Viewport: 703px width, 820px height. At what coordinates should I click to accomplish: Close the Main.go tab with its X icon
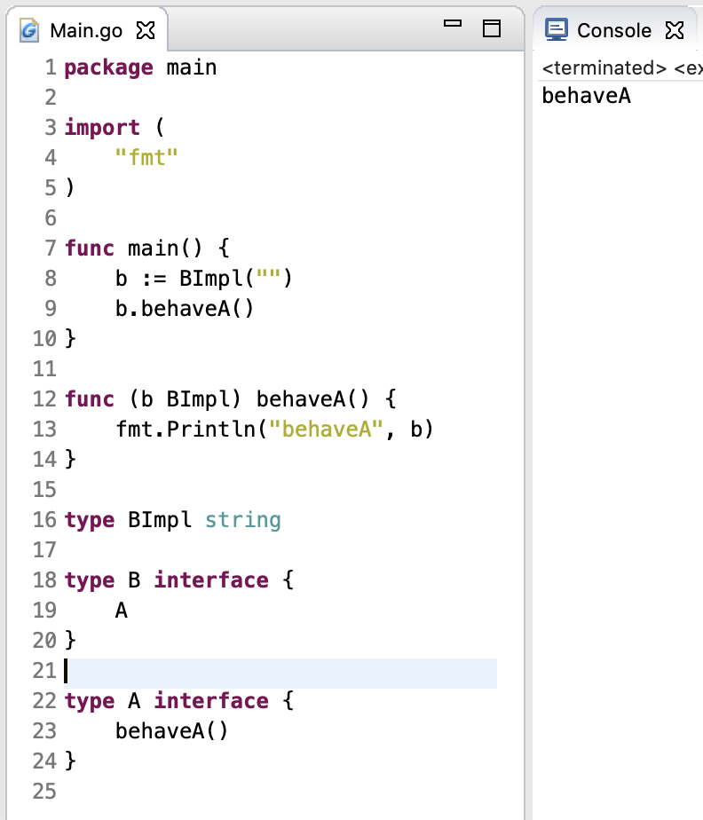[145, 31]
